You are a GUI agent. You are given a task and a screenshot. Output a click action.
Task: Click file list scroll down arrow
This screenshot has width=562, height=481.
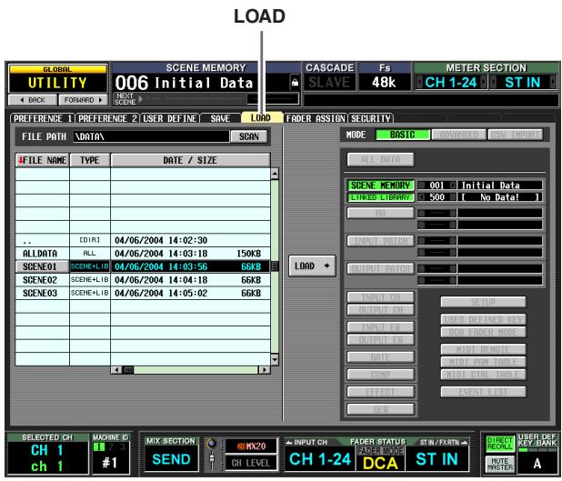(275, 359)
